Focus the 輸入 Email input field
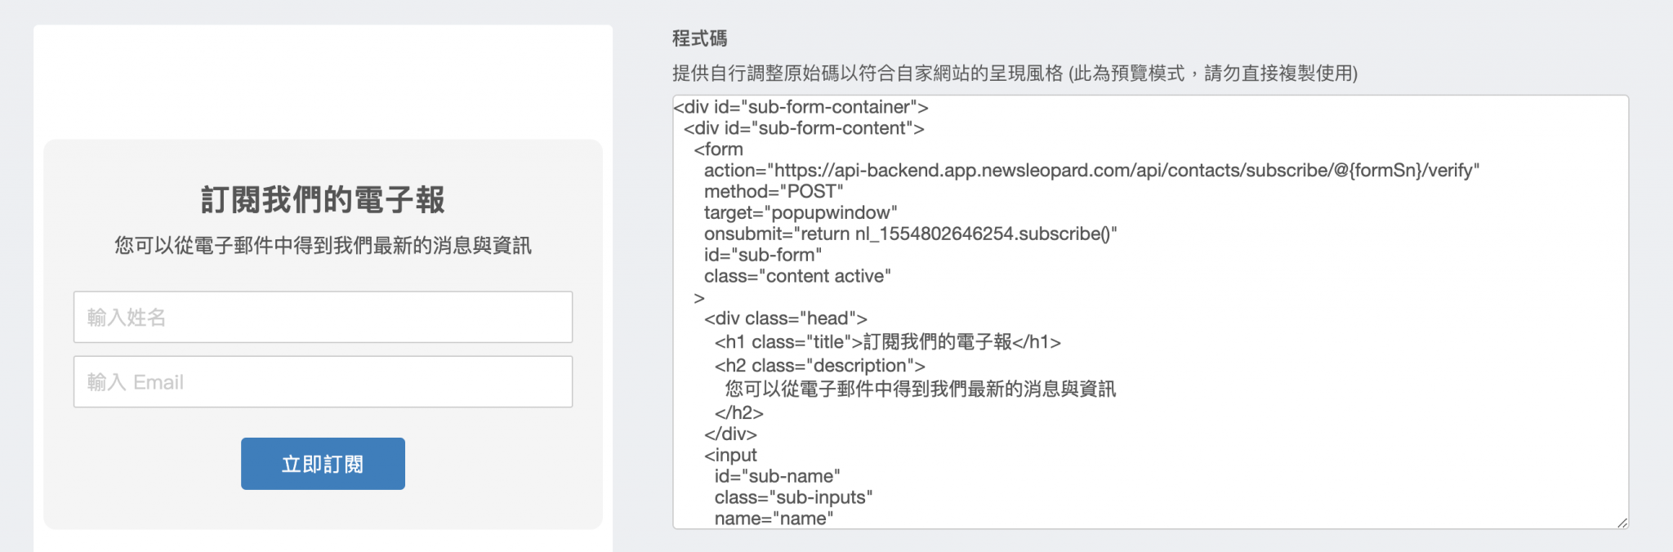 [x=323, y=381]
